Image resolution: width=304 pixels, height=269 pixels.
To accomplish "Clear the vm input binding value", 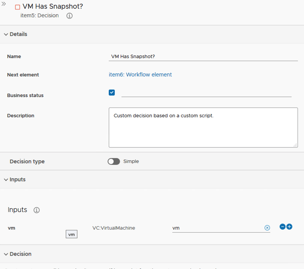I will point(267,228).
